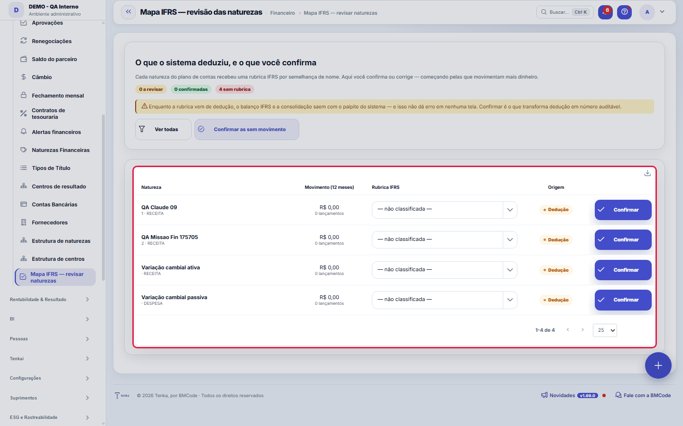Expand the Configurações sidebar section
The width and height of the screenshot is (683, 426).
49,378
